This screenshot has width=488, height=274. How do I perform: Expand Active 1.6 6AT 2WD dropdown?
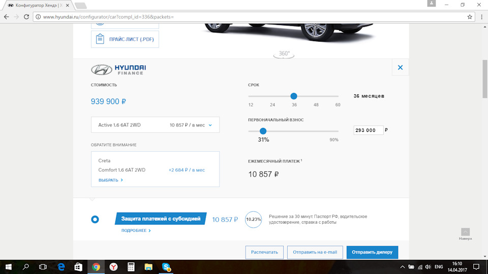(155, 125)
